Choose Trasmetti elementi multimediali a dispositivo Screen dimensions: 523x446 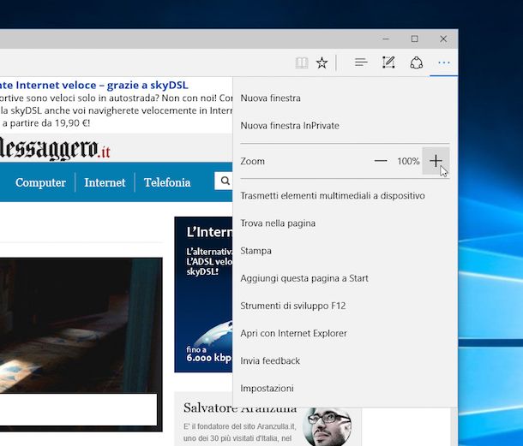(x=333, y=195)
